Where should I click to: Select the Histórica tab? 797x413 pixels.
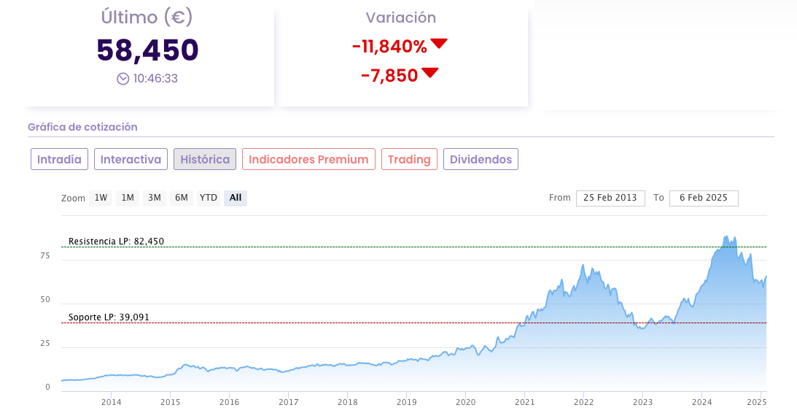pyautogui.click(x=205, y=159)
